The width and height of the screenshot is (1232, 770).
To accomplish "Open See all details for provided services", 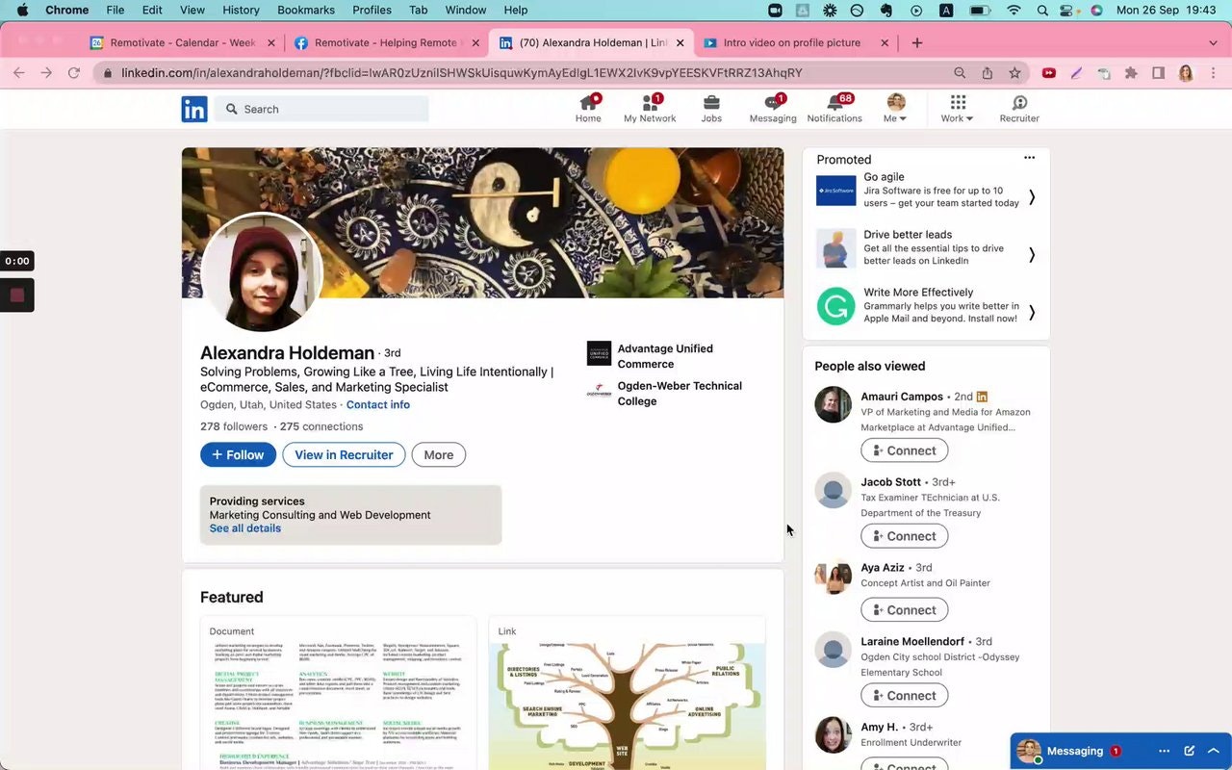I will point(244,527).
